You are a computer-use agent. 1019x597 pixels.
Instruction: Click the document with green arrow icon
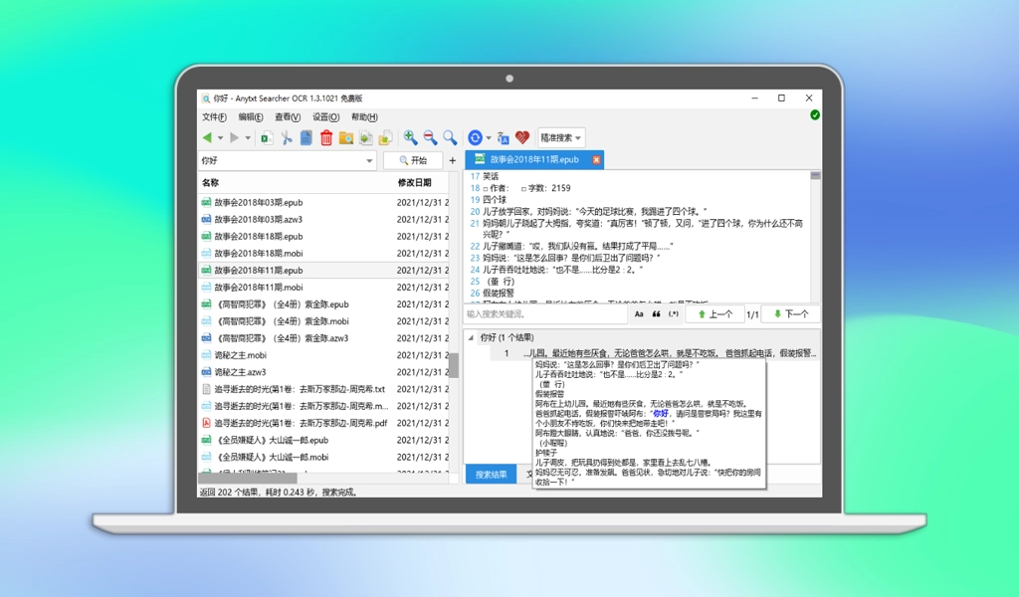click(x=366, y=137)
